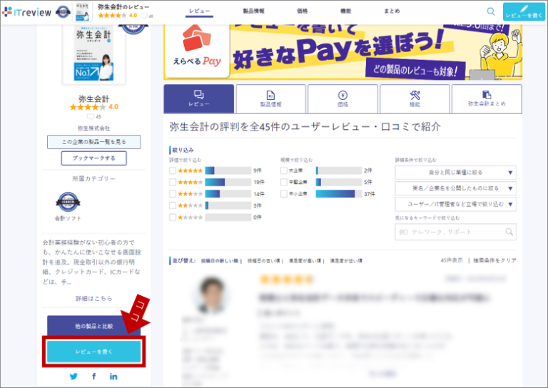Sort by 投稿日の新しい順
The height and width of the screenshot is (388, 548).
click(220, 261)
